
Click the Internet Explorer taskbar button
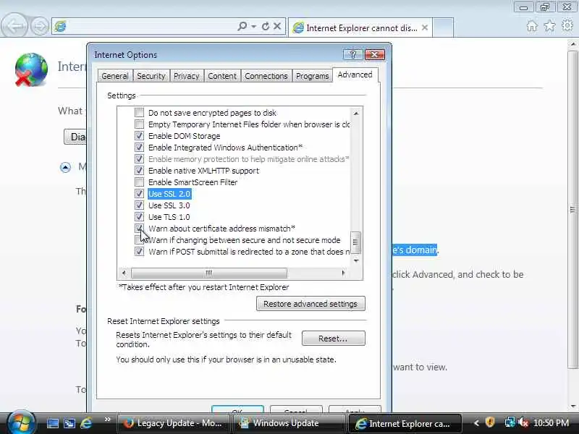[405, 423]
